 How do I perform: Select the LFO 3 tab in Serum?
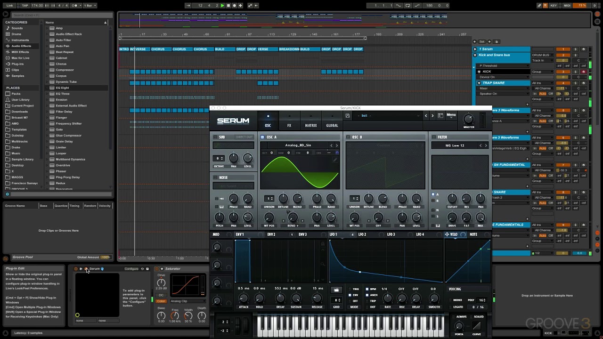click(x=391, y=234)
